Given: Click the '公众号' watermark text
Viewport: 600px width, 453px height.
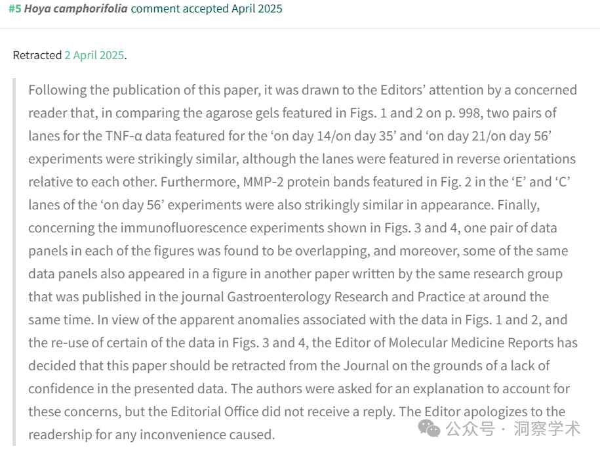Looking at the screenshot, I should coord(470,429).
